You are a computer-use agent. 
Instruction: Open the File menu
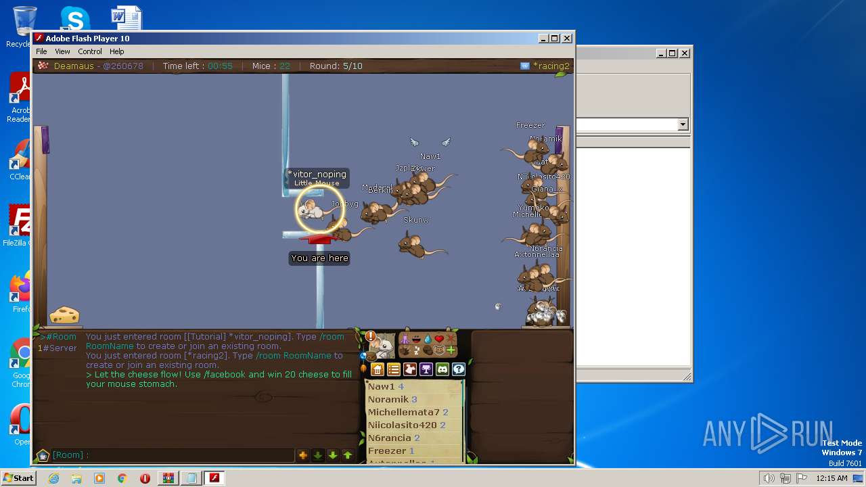click(x=41, y=51)
